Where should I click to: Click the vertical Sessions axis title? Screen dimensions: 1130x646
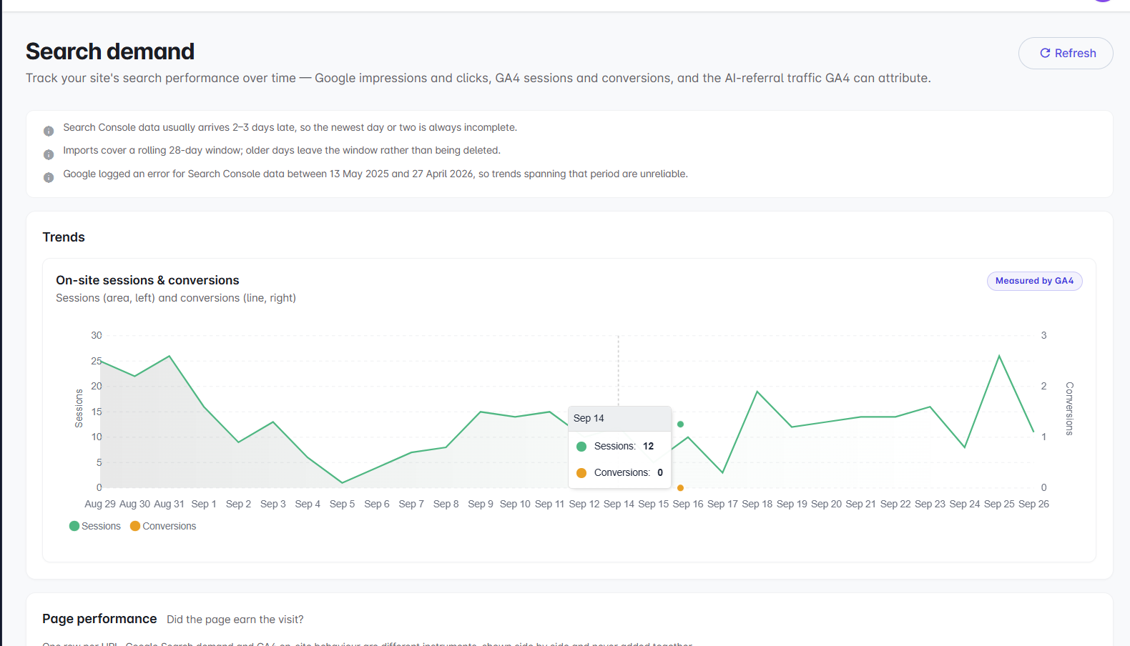79,409
